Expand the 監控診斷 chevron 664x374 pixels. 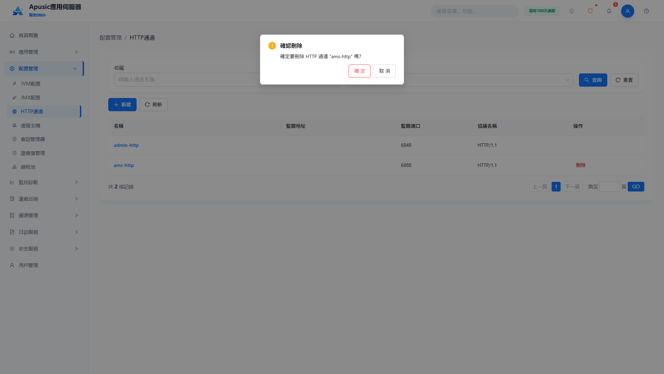point(76,182)
